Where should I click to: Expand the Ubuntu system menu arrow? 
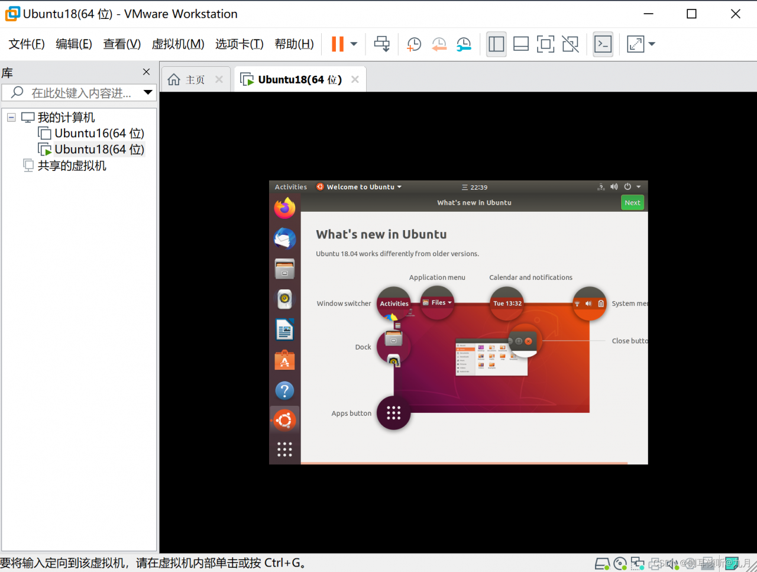coord(639,187)
